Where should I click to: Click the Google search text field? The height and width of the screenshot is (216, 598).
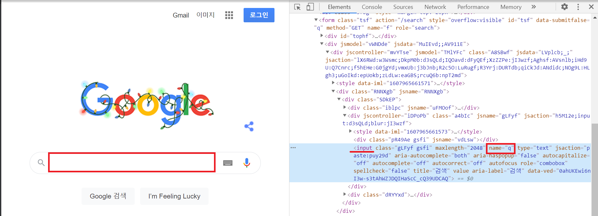(132, 162)
